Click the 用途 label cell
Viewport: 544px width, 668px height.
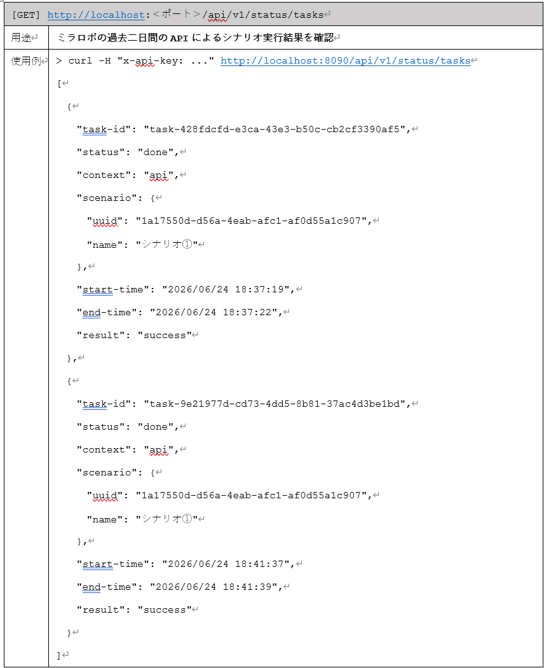(27, 37)
